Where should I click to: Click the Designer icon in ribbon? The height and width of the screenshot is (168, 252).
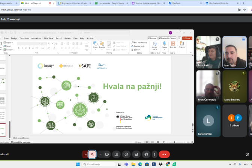coord(182,45)
